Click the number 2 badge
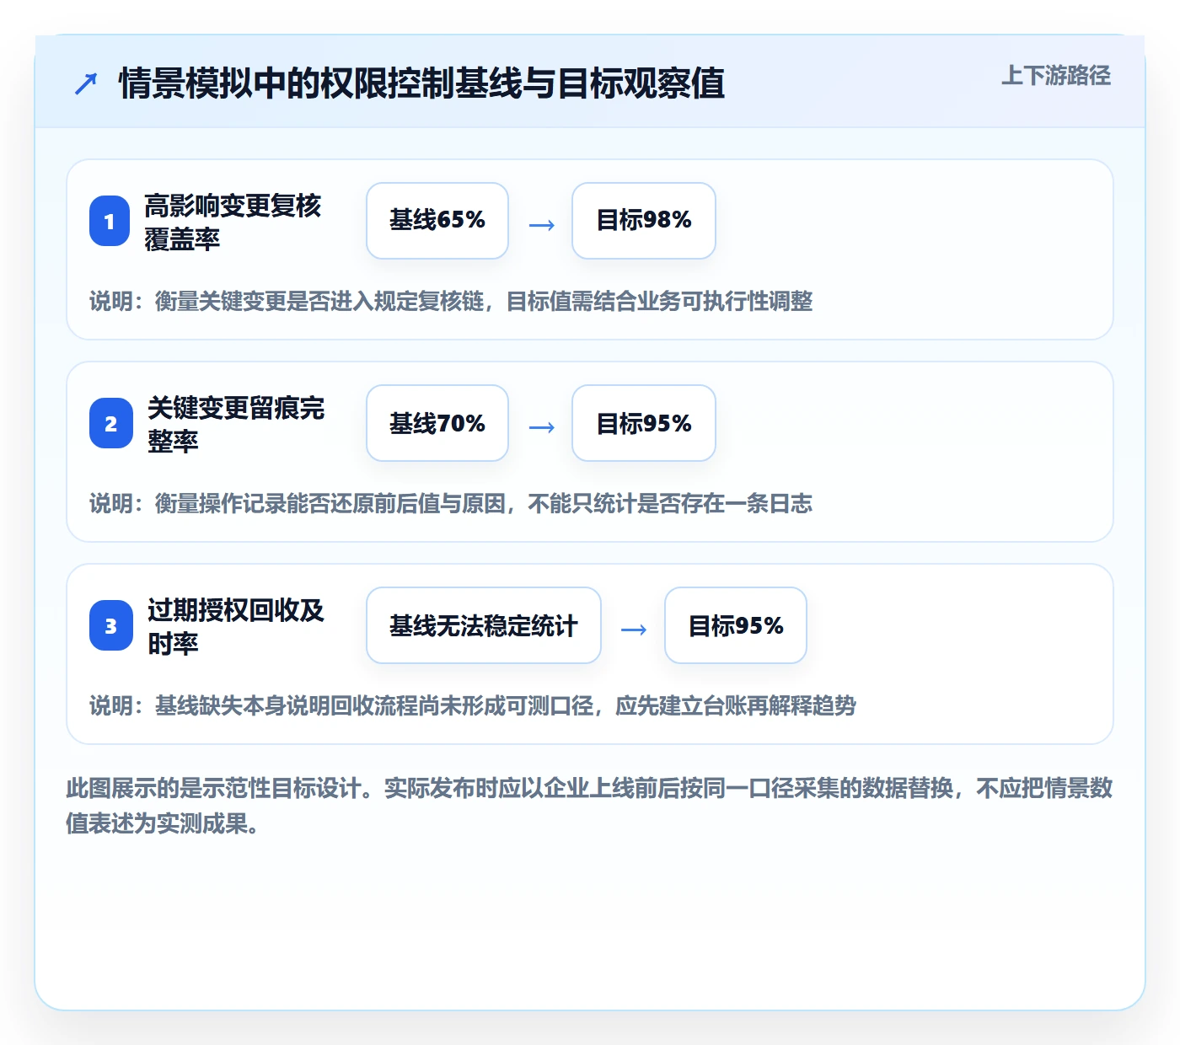This screenshot has width=1180, height=1045. [x=110, y=423]
